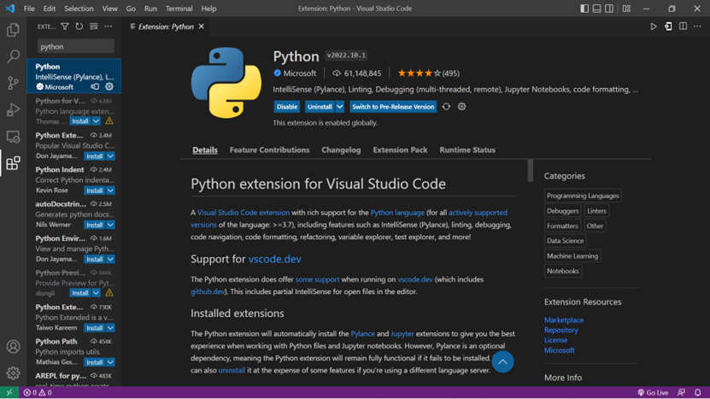Open the Marketplace link under Extension Resources
Image resolution: width=710 pixels, height=399 pixels.
coord(564,320)
